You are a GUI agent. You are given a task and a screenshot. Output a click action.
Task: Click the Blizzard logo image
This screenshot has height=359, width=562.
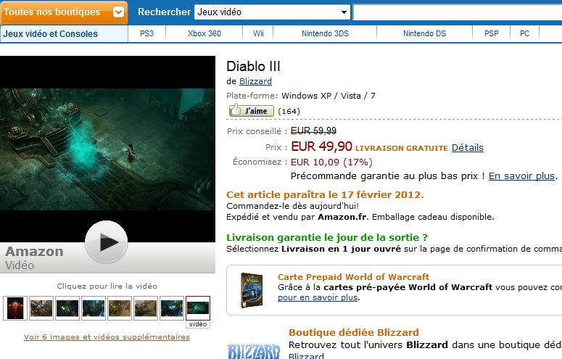pos(254,352)
